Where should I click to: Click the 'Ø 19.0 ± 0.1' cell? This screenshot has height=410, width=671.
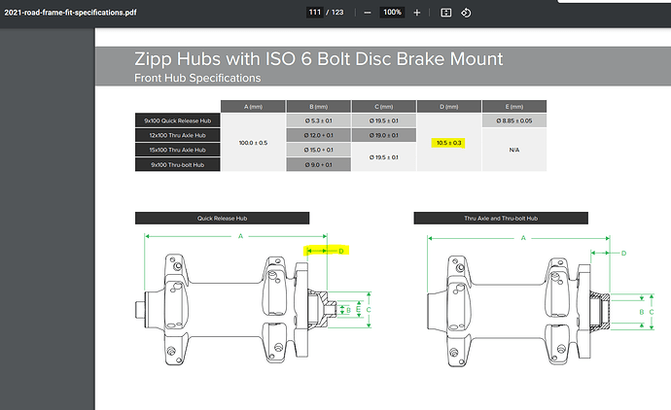tap(384, 135)
